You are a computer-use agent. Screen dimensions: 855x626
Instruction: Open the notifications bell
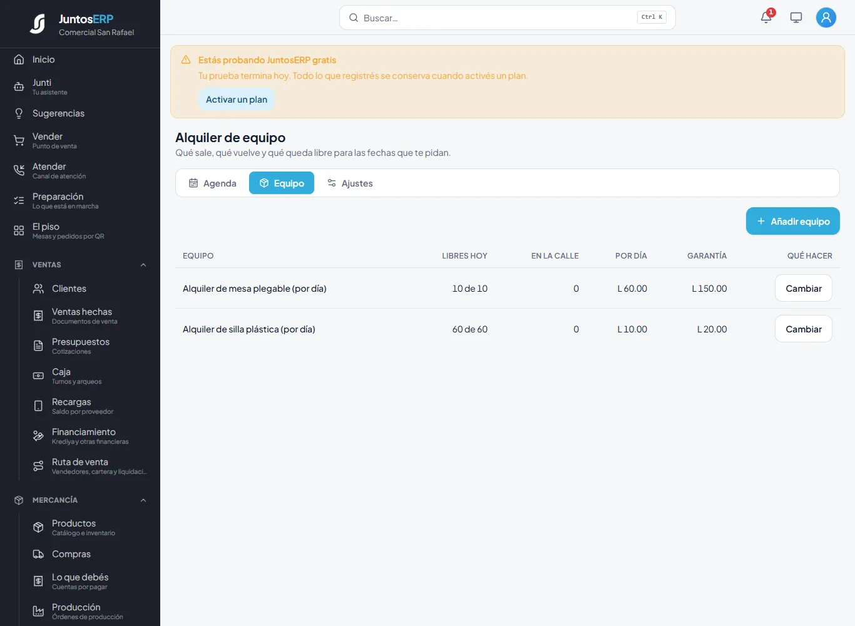[766, 18]
